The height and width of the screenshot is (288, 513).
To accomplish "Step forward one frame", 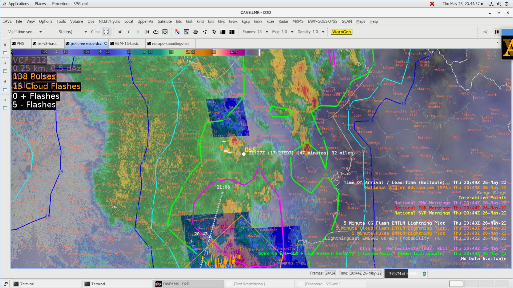I will click(138, 32).
